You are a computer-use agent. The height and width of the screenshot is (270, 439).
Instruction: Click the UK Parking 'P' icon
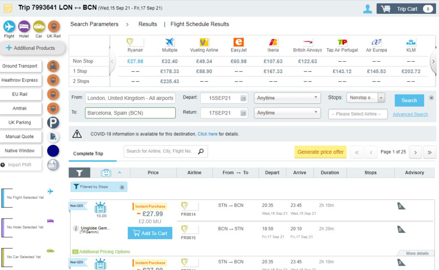(53, 123)
